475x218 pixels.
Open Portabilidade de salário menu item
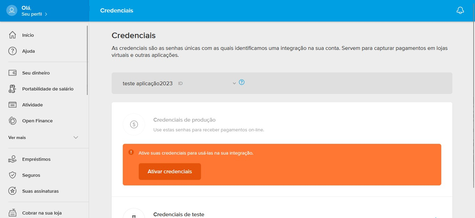click(x=48, y=89)
